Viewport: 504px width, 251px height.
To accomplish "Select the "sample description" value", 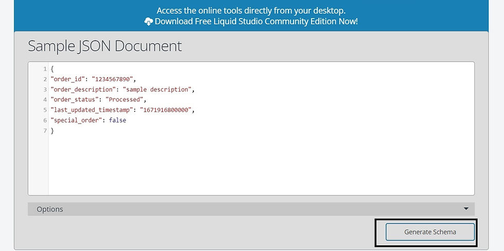I will 157,89.
